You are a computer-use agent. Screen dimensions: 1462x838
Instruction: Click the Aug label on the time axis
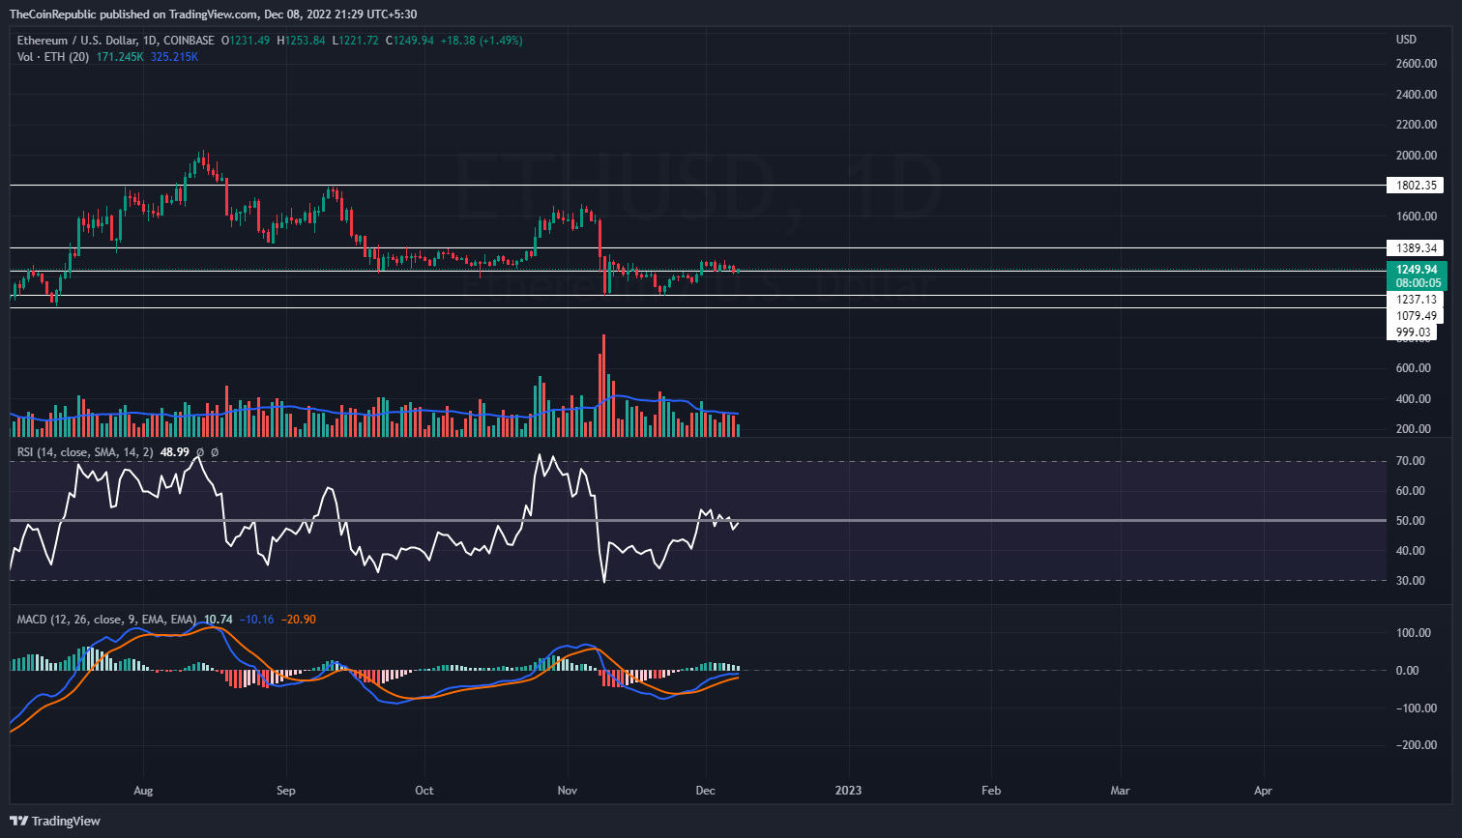[142, 790]
